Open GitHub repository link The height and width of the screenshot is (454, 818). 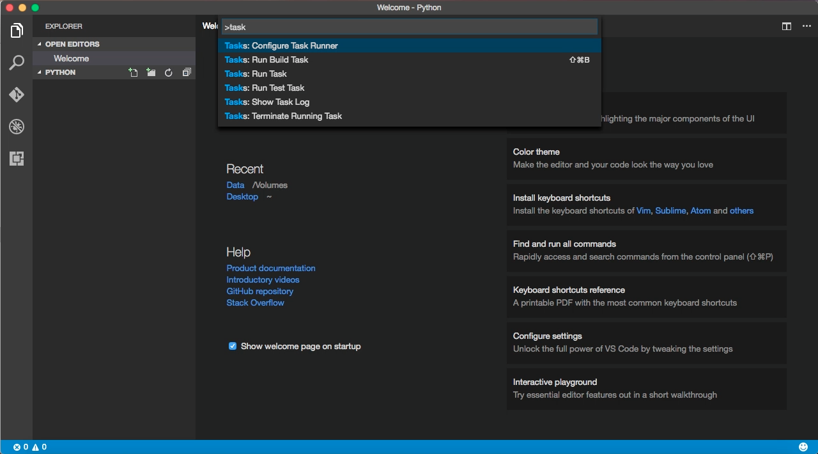pos(260,291)
